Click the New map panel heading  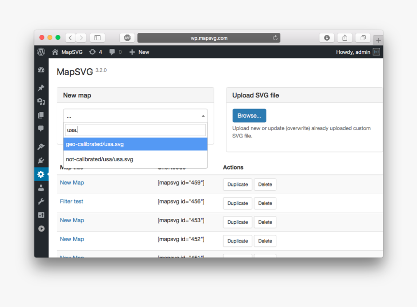pos(77,95)
